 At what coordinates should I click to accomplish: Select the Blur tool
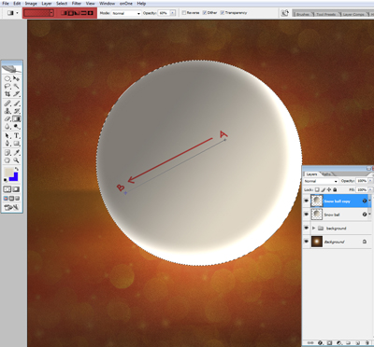click(x=7, y=127)
